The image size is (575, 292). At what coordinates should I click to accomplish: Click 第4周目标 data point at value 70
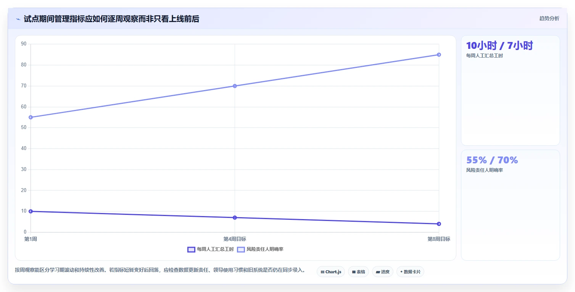click(x=235, y=86)
